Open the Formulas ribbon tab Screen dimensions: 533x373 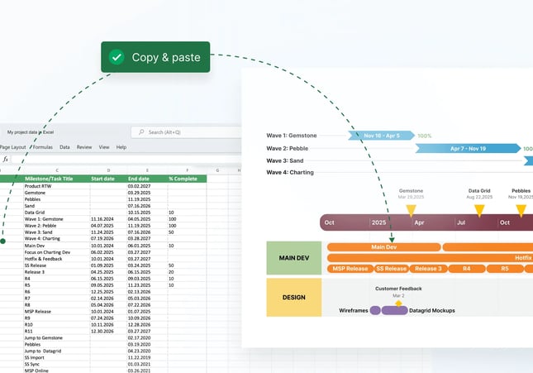pyautogui.click(x=42, y=147)
